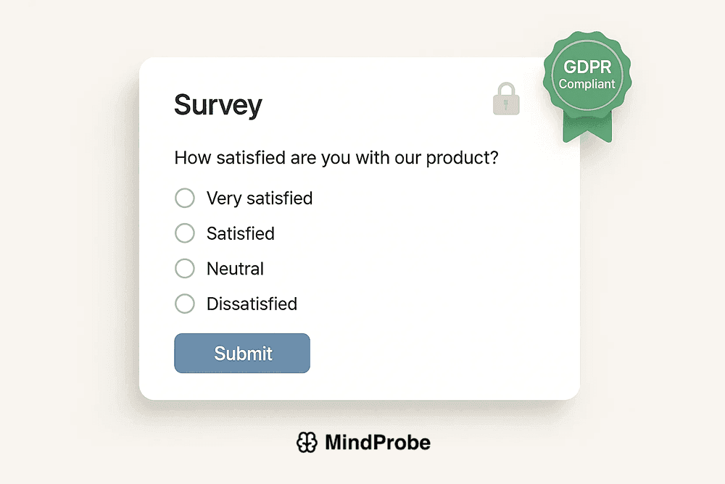
Task: Click the green GDPR Compliant badge
Action: click(587, 76)
